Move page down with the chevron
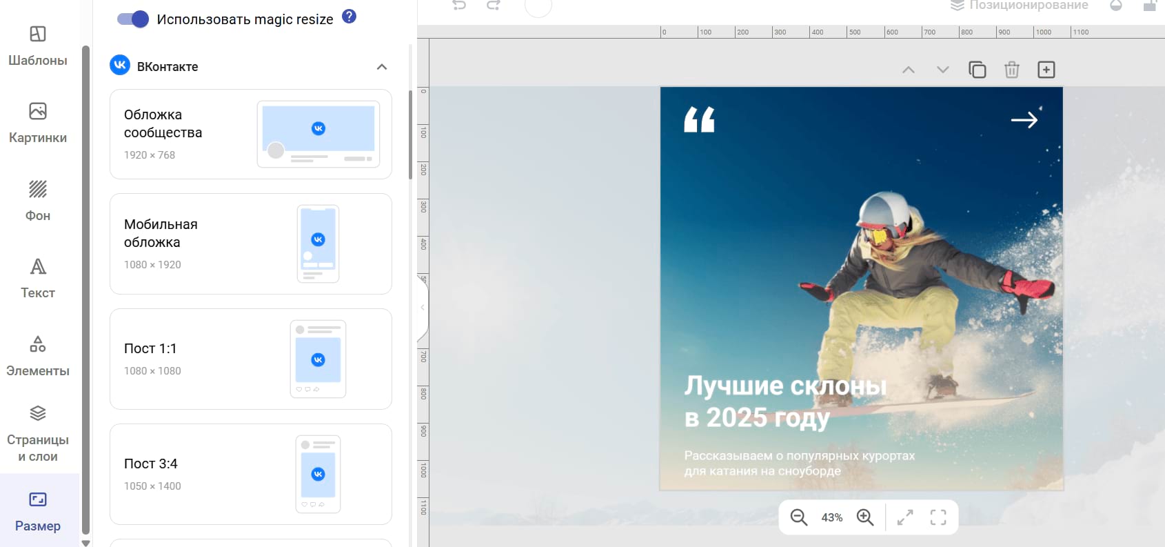The height and width of the screenshot is (547, 1165). tap(943, 70)
